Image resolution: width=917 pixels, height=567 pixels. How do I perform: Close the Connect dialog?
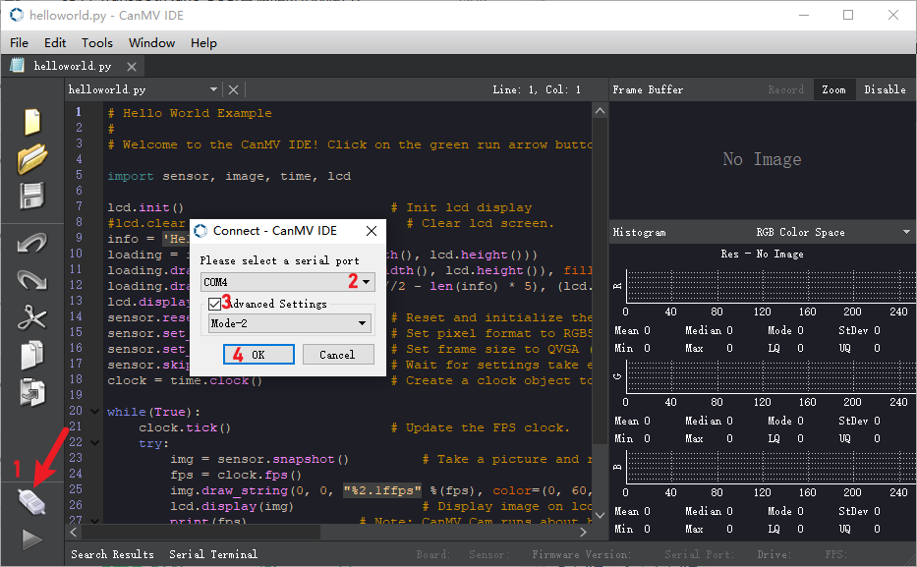tap(372, 231)
